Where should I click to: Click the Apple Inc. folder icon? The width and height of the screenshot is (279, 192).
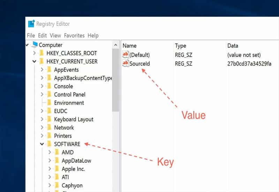tap(57, 169)
